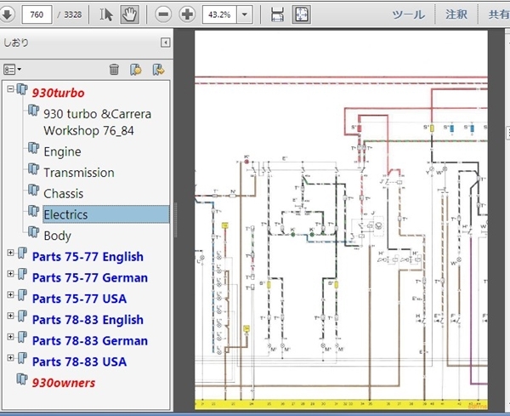This screenshot has height=416, width=510.
Task: Activate the Hand pan tool
Action: pyautogui.click(x=129, y=14)
